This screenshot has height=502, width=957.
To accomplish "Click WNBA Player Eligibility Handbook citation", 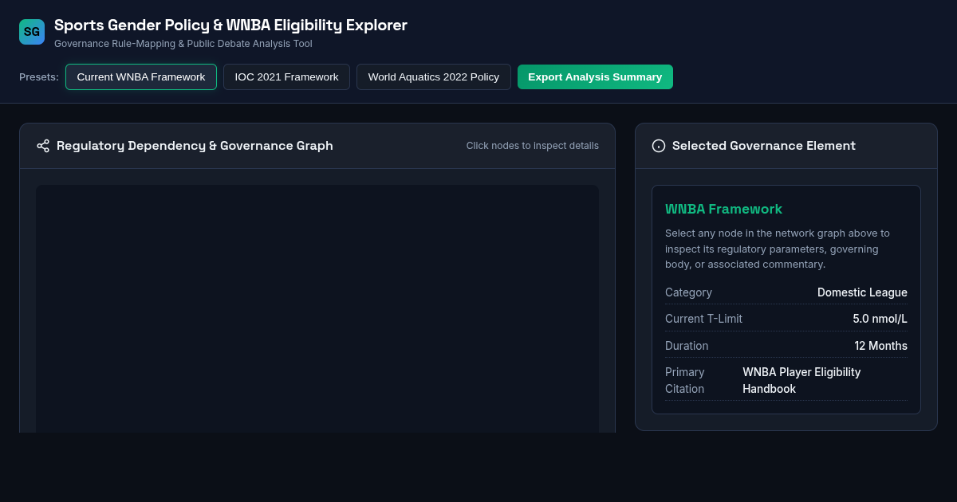I will coord(801,381).
